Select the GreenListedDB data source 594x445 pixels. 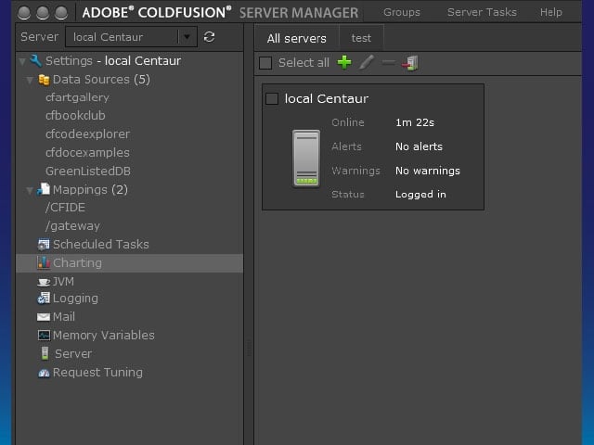[x=88, y=171]
